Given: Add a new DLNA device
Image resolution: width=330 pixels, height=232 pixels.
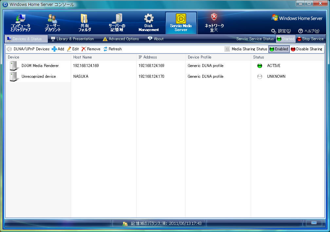Looking at the screenshot, I should click(58, 49).
